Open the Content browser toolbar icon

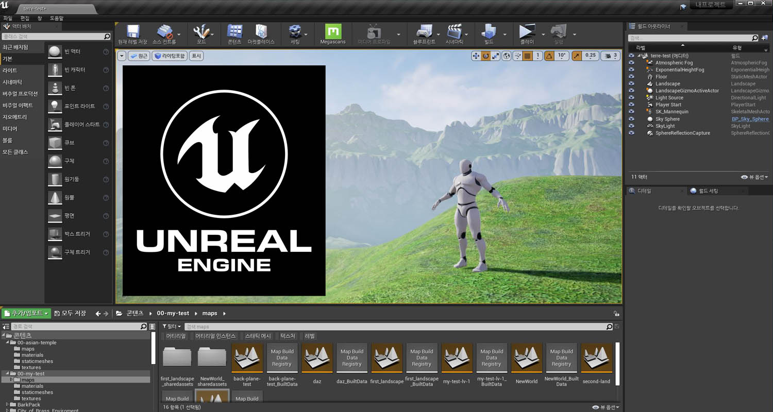[234, 34]
